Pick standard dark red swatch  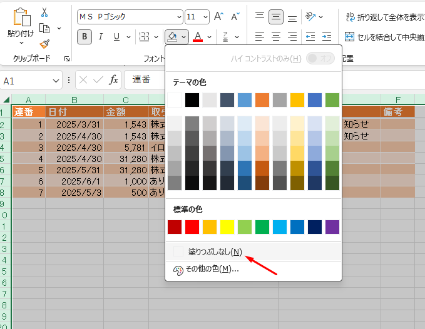175,227
